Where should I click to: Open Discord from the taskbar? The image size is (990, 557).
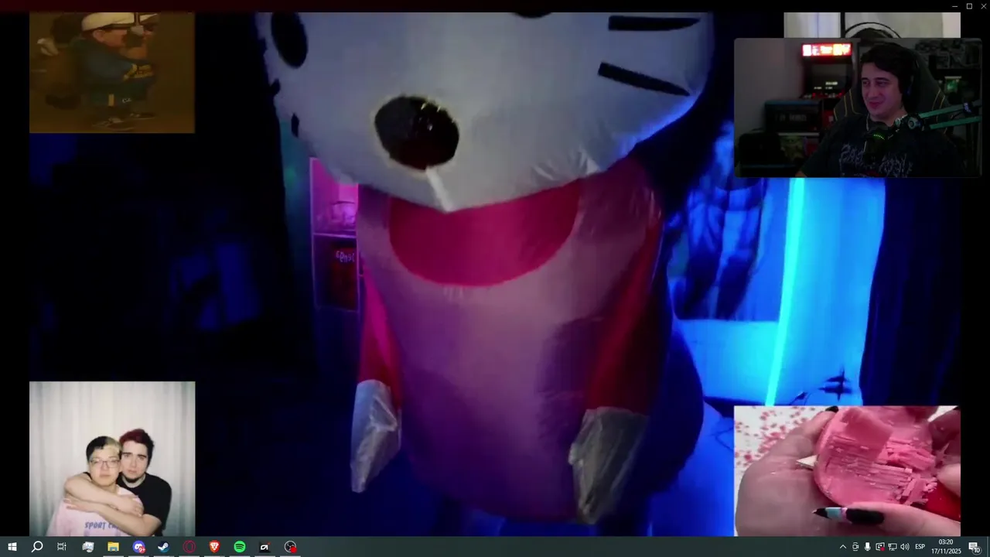[x=138, y=547]
